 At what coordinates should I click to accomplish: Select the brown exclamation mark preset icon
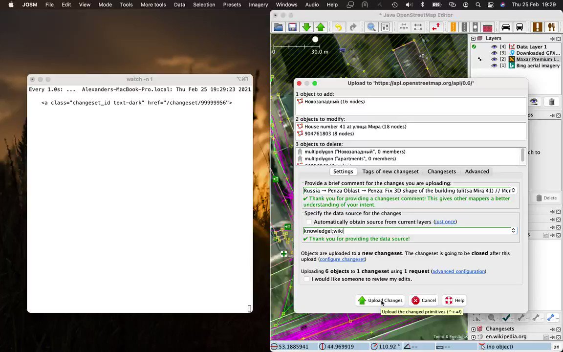point(537,27)
